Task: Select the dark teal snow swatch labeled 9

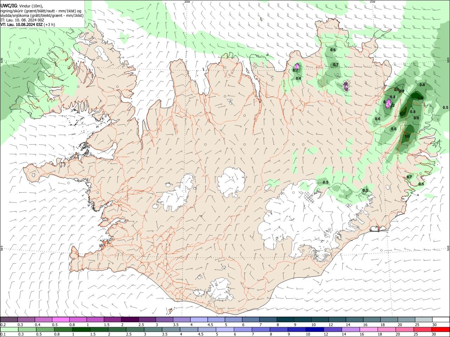Action: [302, 319]
